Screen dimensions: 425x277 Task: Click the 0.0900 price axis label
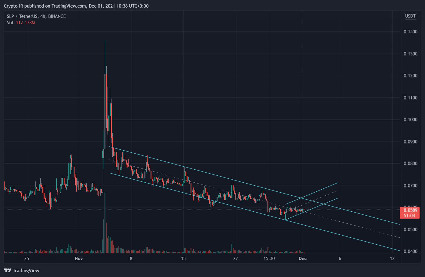(410, 142)
